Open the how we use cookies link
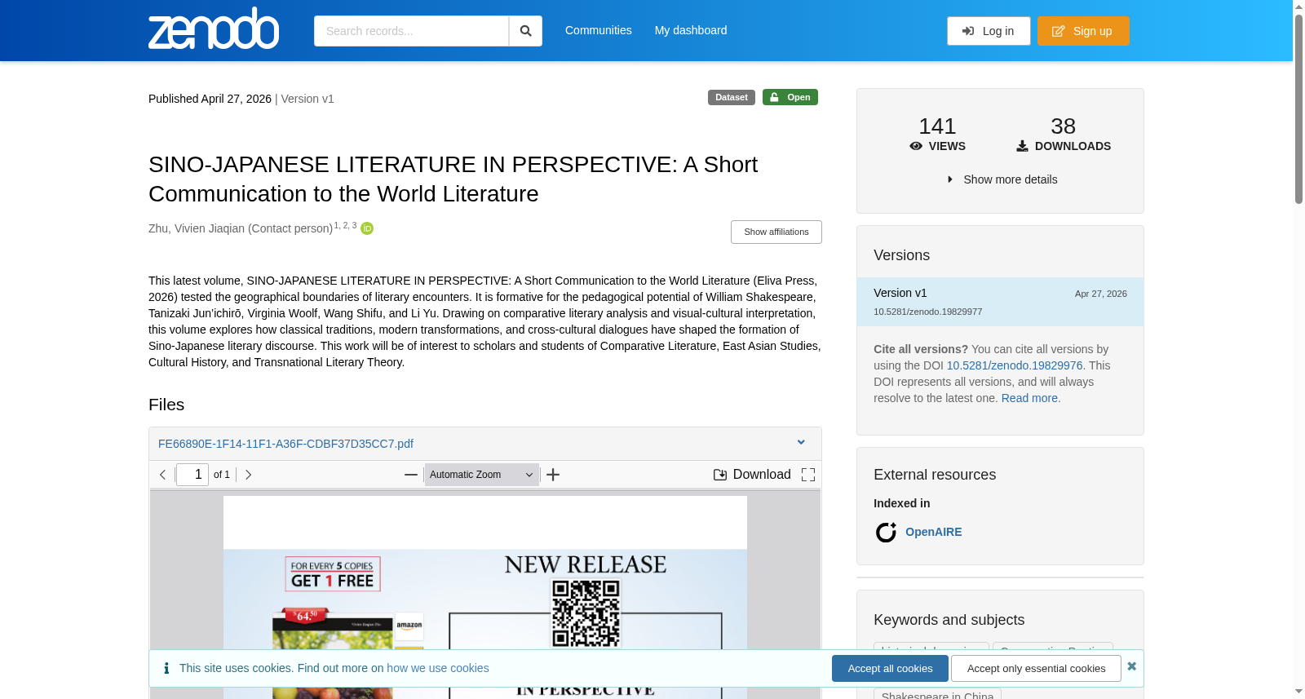This screenshot has width=1305, height=699. pyautogui.click(x=438, y=668)
